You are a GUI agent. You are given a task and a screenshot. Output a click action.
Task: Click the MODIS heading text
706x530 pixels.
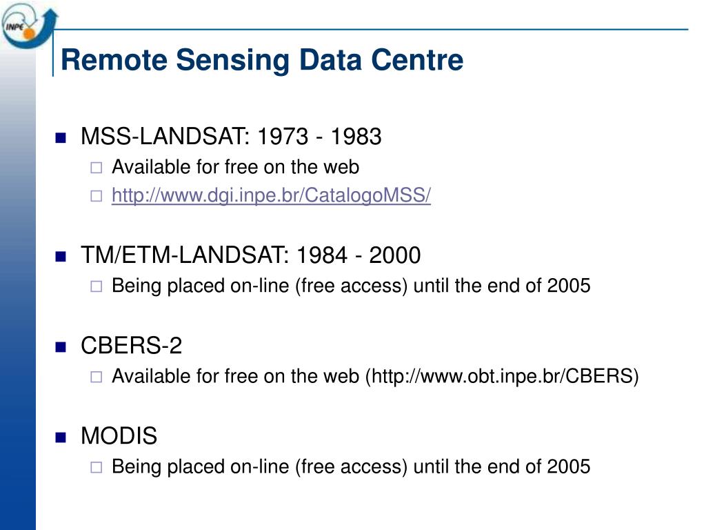click(119, 436)
